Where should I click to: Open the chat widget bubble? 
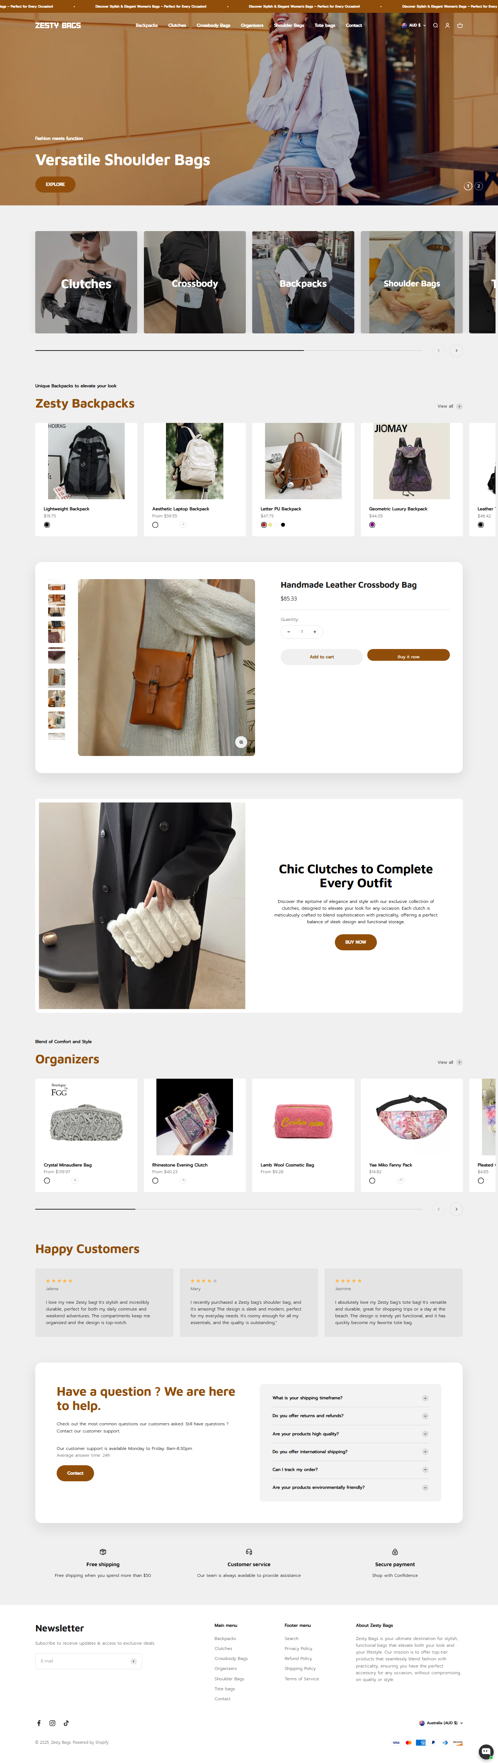(486, 1750)
